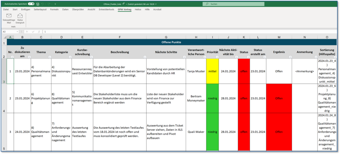Viewport: 340px width, 154px height.
Task: Select the Auswertung des letzten Testlaufes cell
Action: pos(82,132)
